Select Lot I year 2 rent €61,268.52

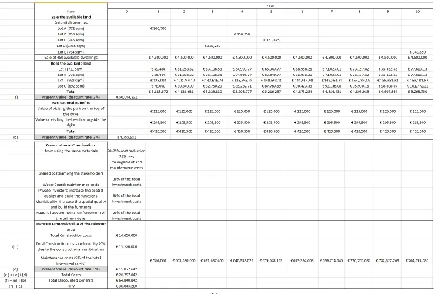tap(185, 69)
